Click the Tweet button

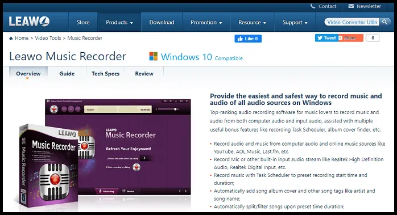[326, 38]
